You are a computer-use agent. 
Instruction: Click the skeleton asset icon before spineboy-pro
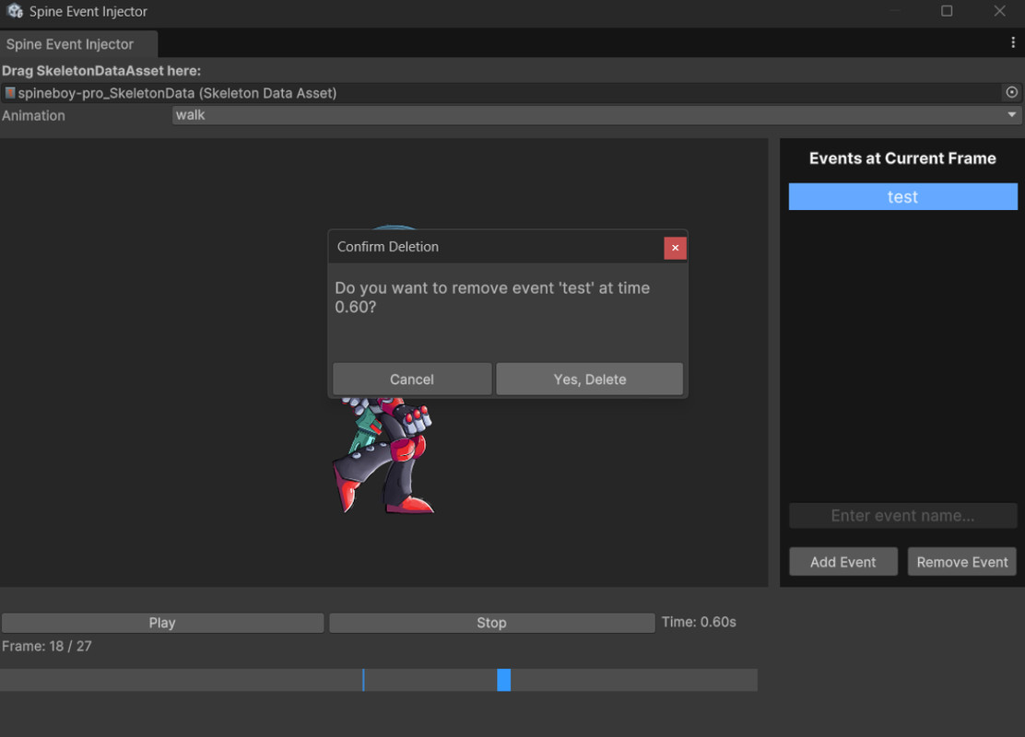click(10, 93)
